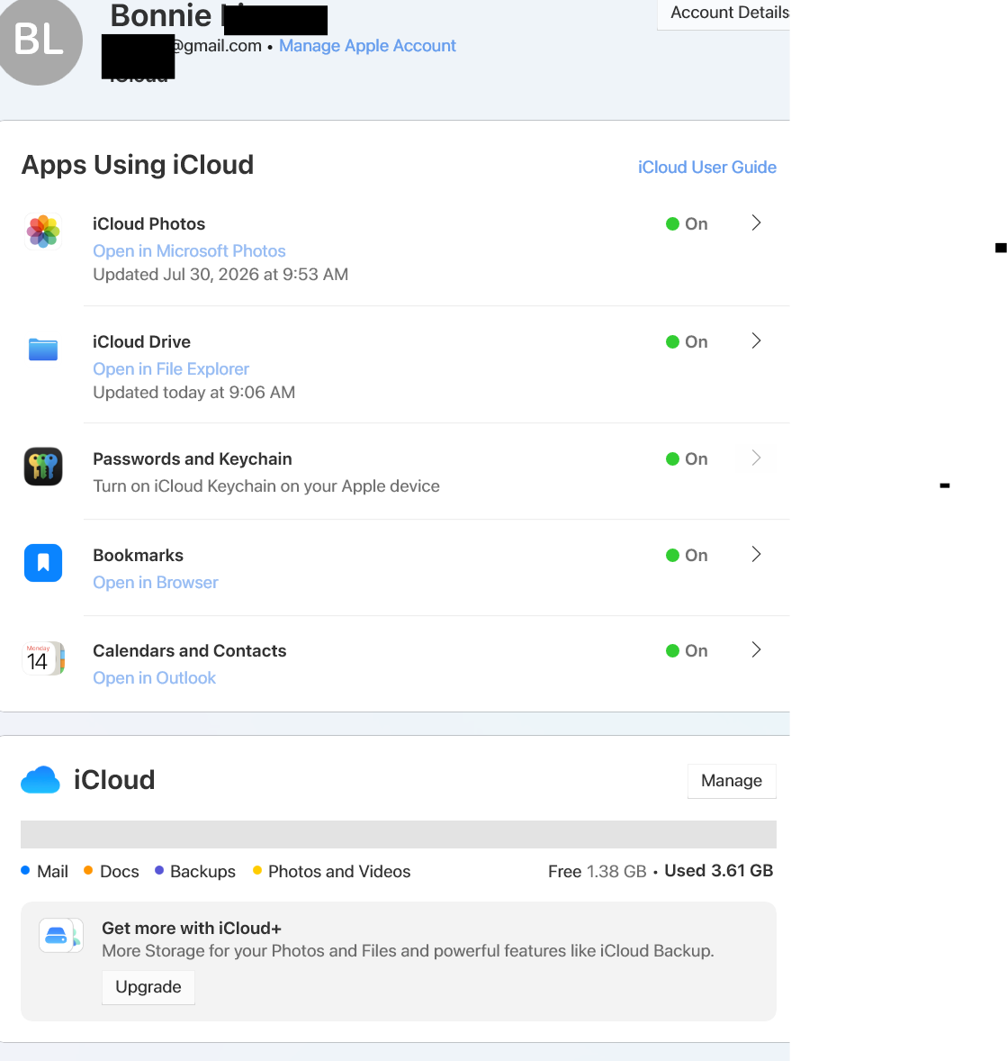Expand iCloud Photos settings chevron
Image resolution: width=1007 pixels, height=1061 pixels.
pyautogui.click(x=757, y=222)
